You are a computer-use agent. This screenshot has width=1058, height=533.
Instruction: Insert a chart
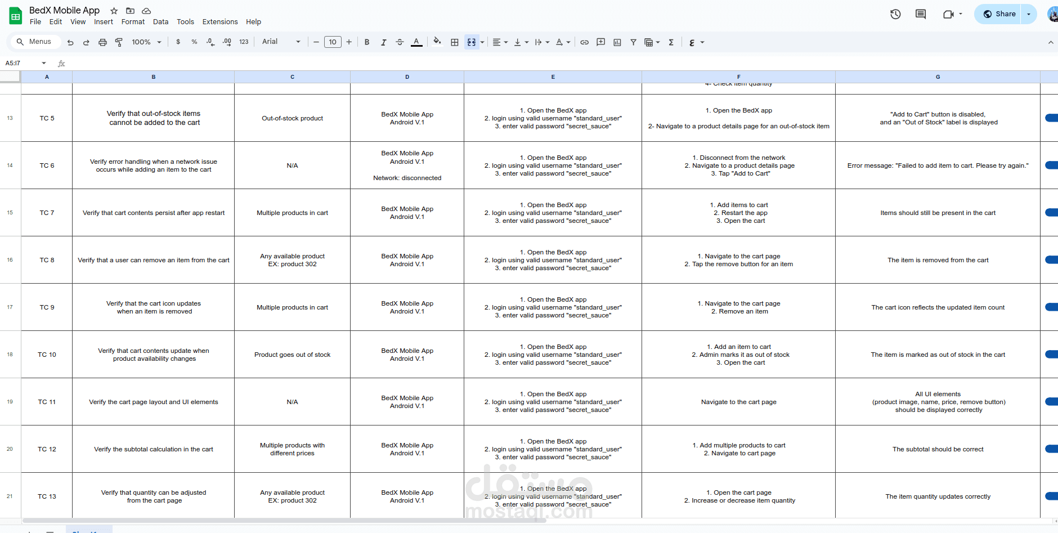point(617,42)
